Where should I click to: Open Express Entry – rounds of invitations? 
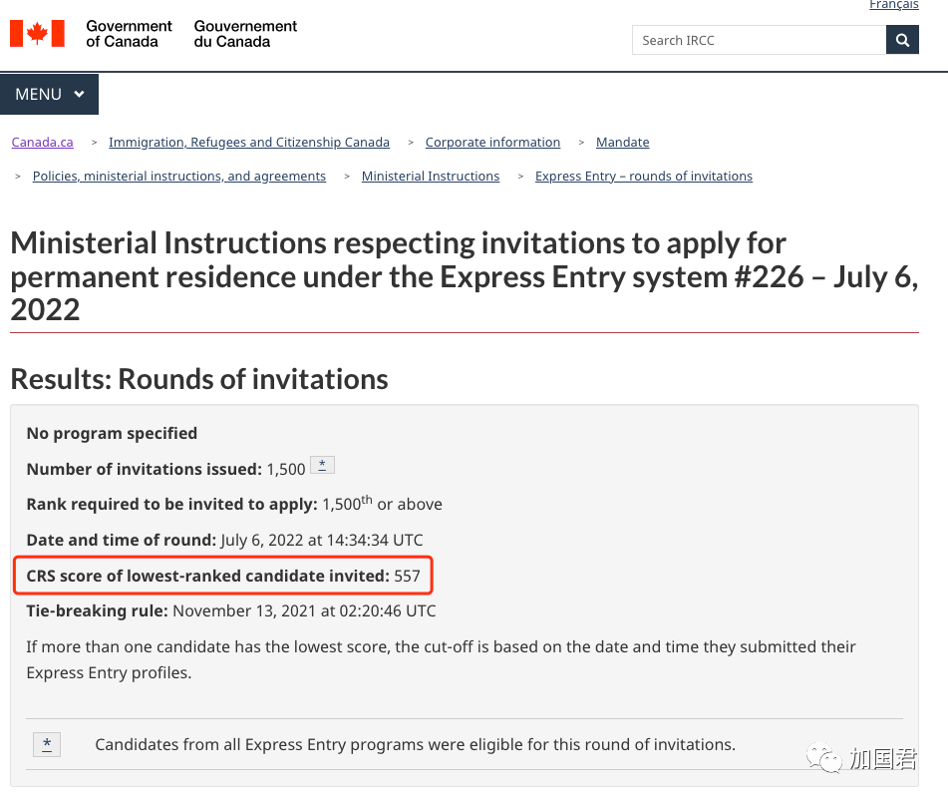click(643, 176)
